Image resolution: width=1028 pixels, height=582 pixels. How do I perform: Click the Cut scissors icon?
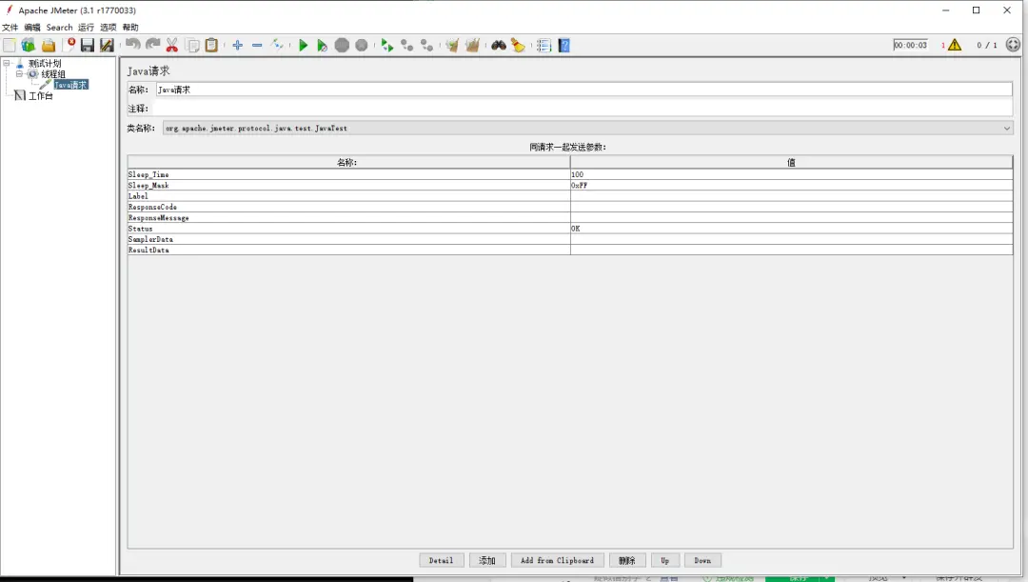[x=171, y=46]
